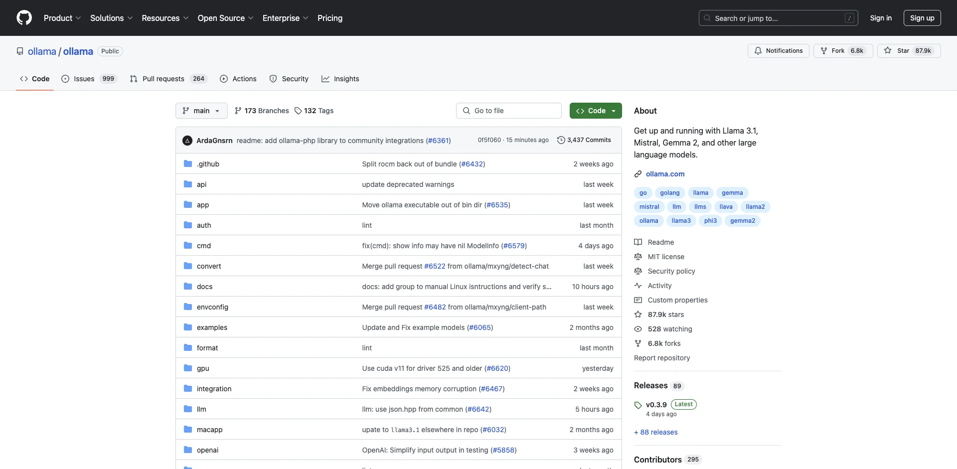Click the forks icon in About
Viewport: 957px width, 469px height.
tap(638, 343)
